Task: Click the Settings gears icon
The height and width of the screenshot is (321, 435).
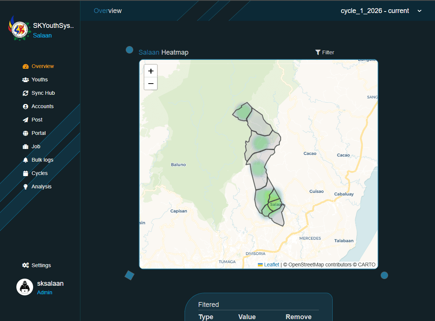Action: pos(26,265)
